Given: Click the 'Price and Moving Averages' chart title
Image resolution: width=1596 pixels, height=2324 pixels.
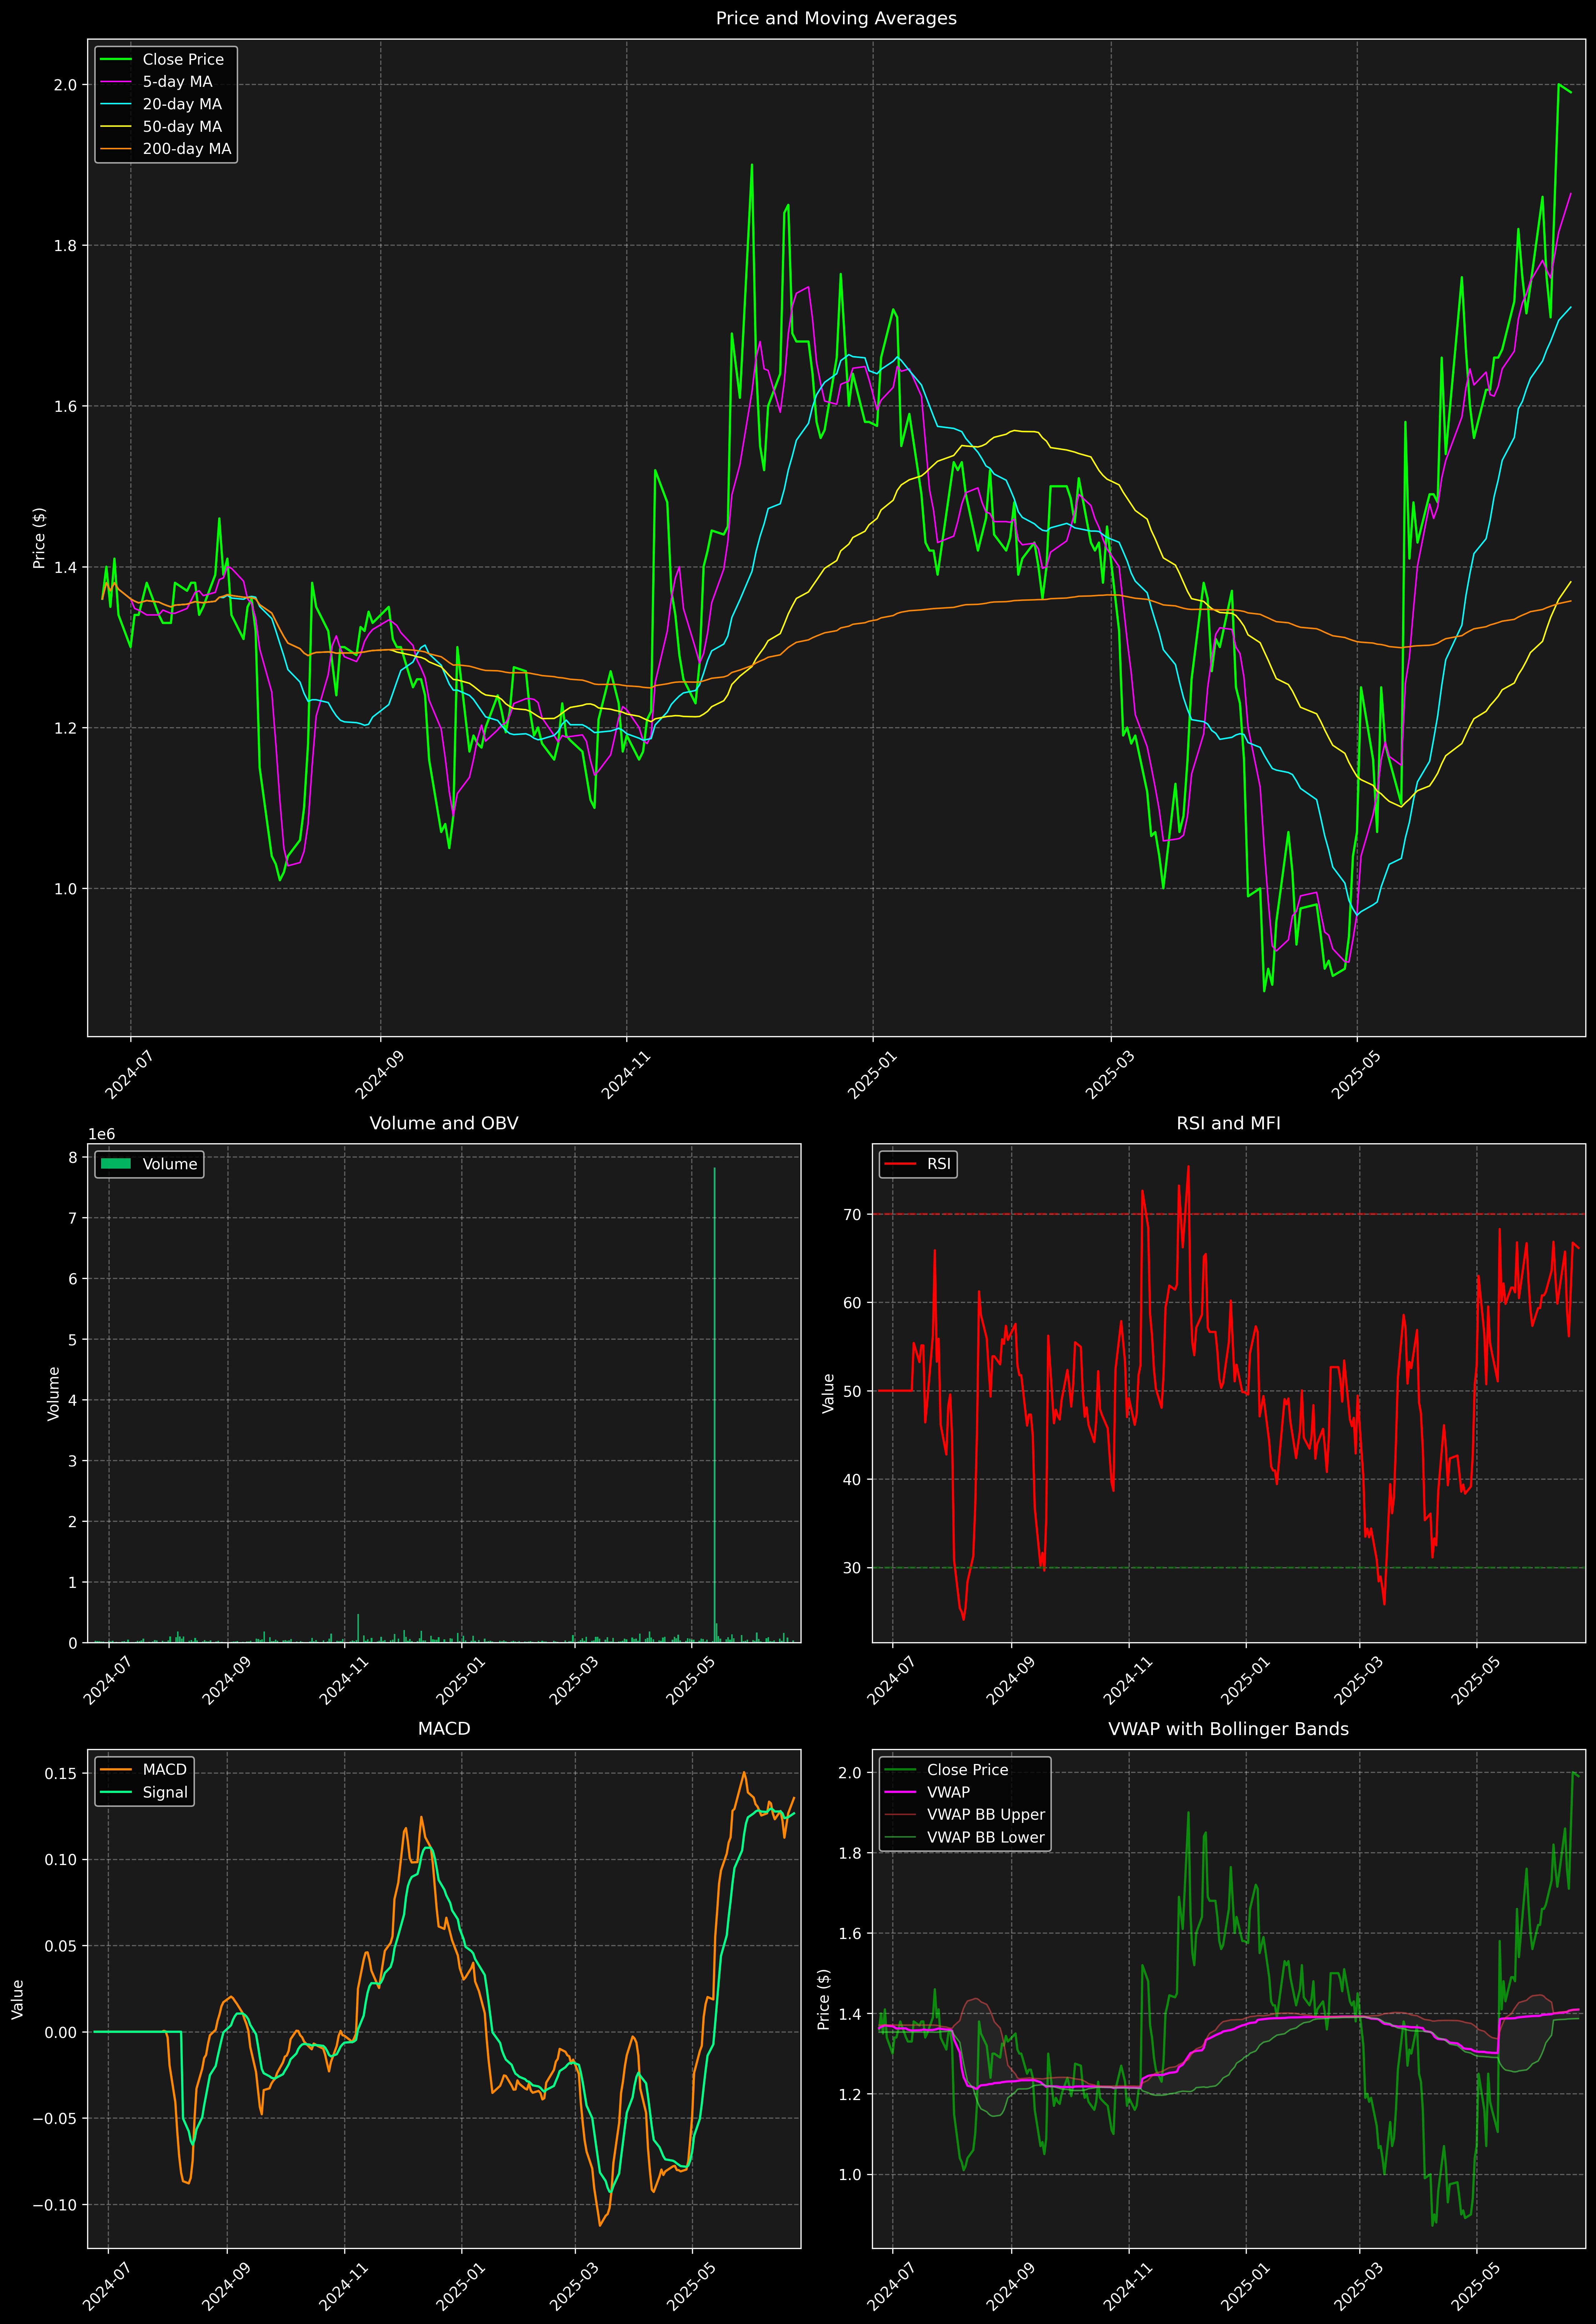Looking at the screenshot, I should 836,18.
